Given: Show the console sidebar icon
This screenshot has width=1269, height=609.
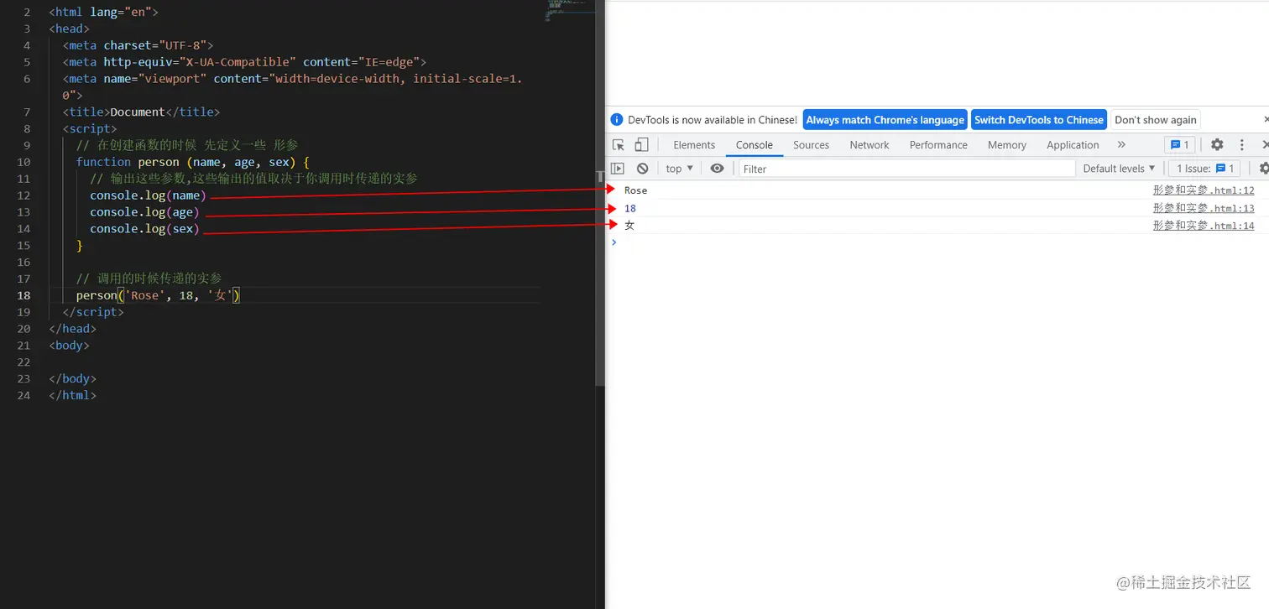Looking at the screenshot, I should pos(618,169).
